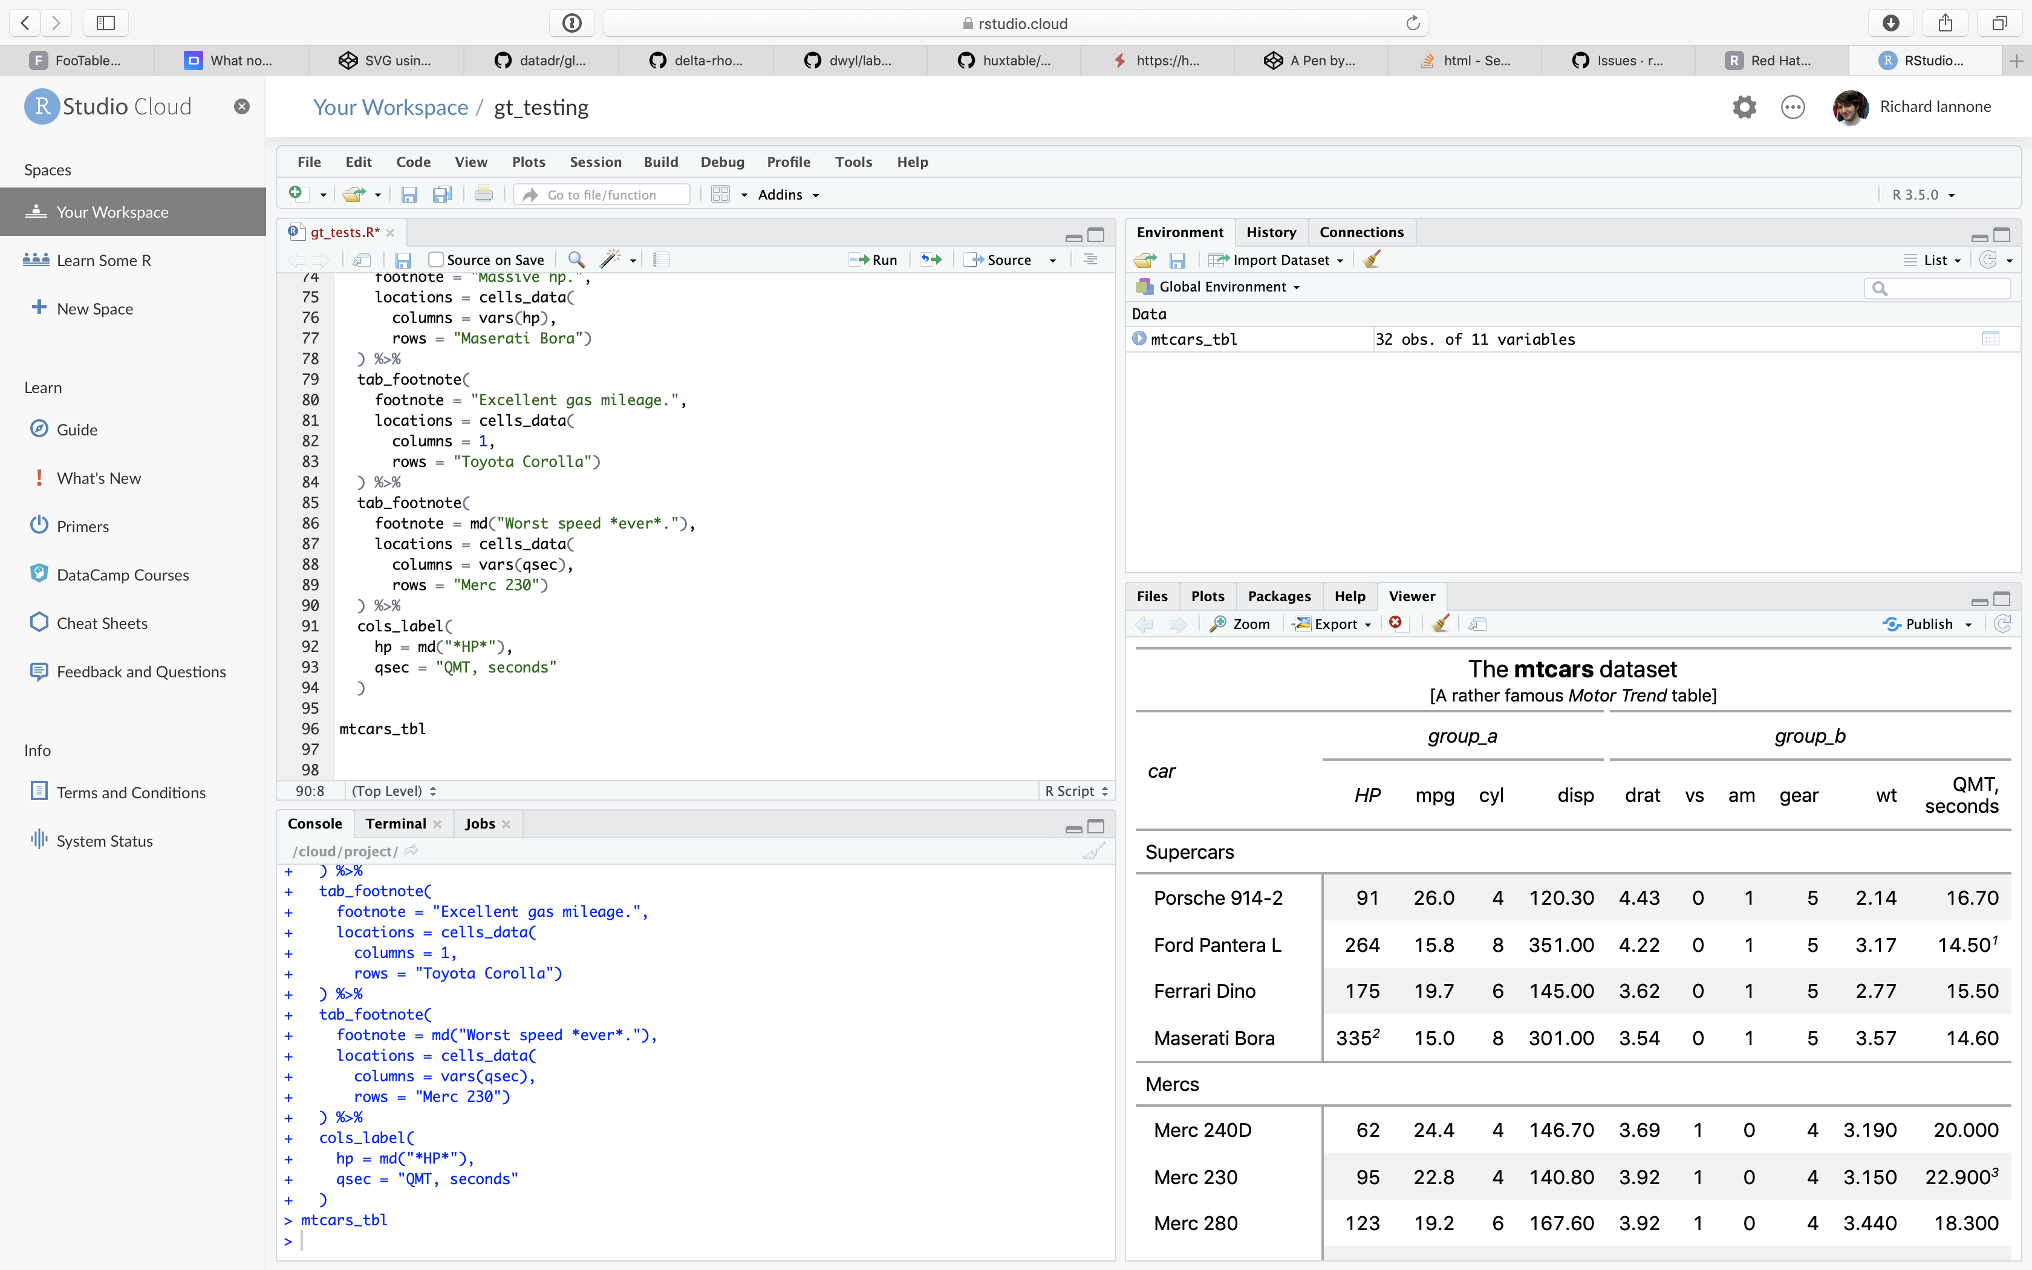
Task: Enable the Source on Save checkbox
Action: tap(436, 259)
